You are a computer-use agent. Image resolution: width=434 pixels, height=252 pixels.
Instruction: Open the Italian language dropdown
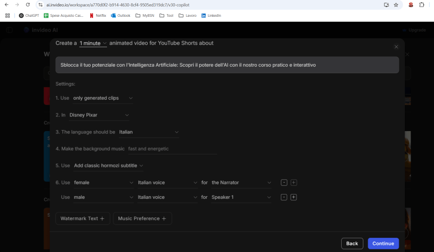click(x=149, y=132)
